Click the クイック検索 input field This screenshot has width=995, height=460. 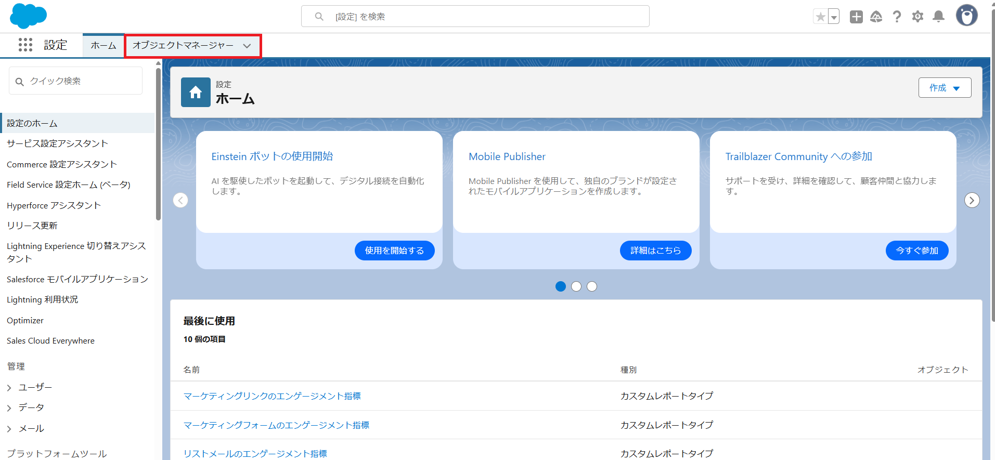point(75,81)
